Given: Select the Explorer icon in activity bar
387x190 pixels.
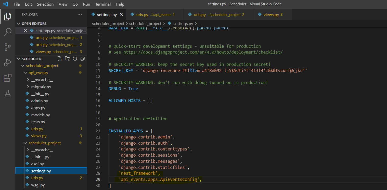Looking at the screenshot, I should [8, 16].
